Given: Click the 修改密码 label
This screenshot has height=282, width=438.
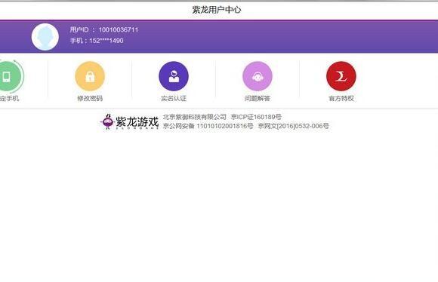Looking at the screenshot, I should click(90, 98).
